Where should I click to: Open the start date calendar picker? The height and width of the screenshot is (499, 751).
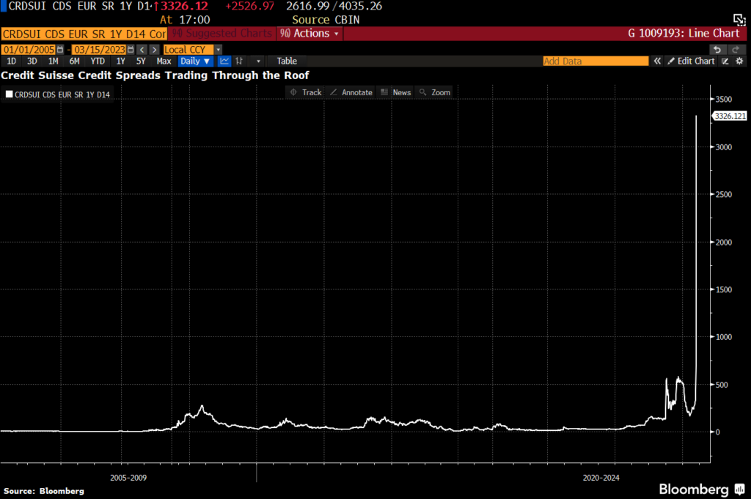point(62,49)
